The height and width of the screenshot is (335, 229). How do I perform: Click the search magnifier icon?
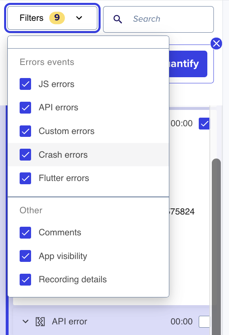point(118,19)
